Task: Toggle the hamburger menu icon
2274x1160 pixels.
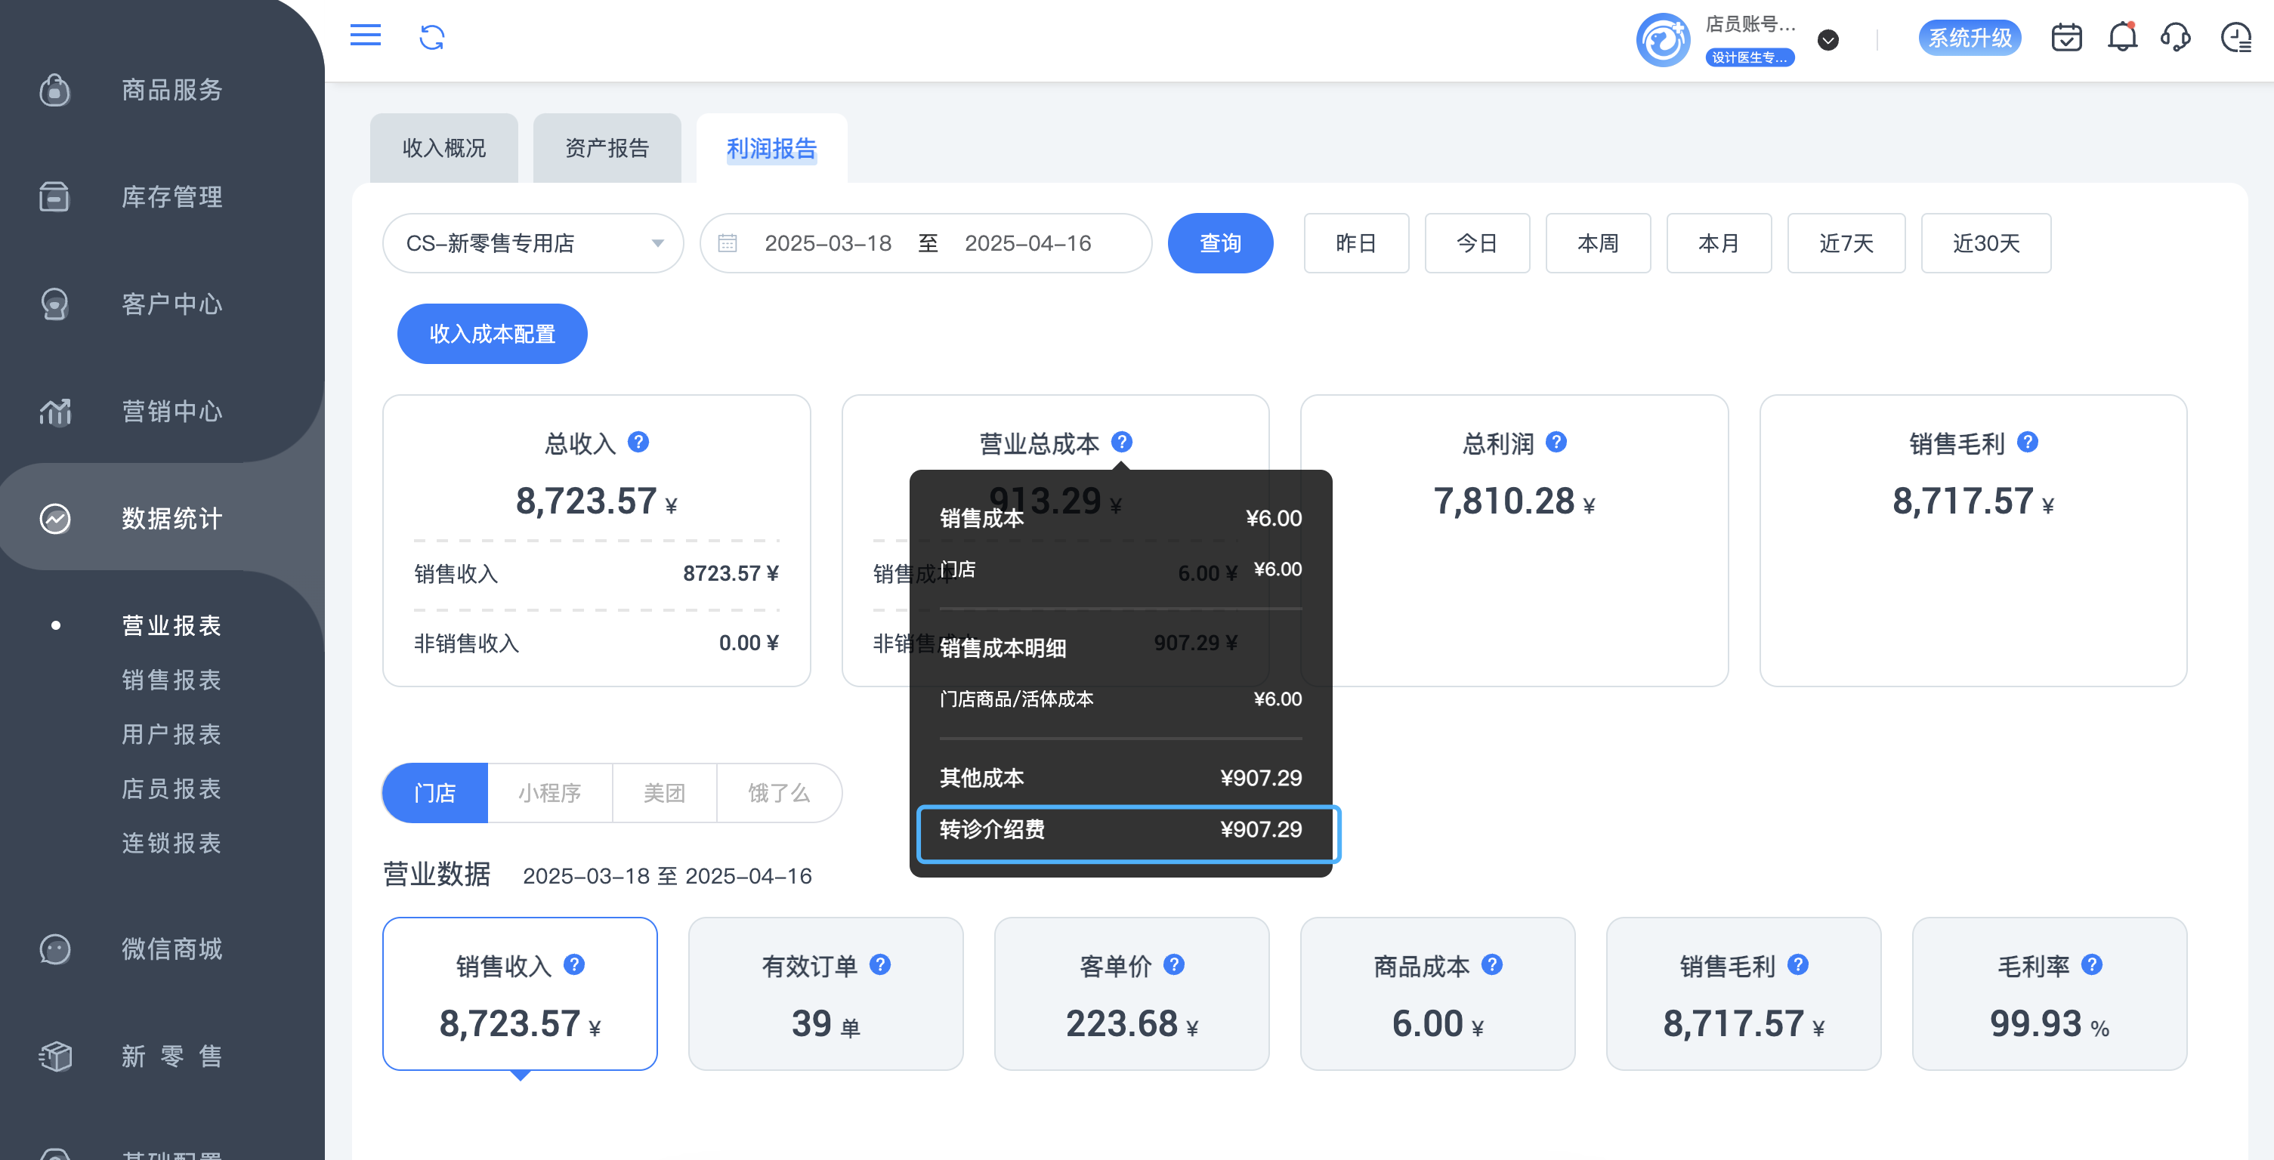Action: 366,36
